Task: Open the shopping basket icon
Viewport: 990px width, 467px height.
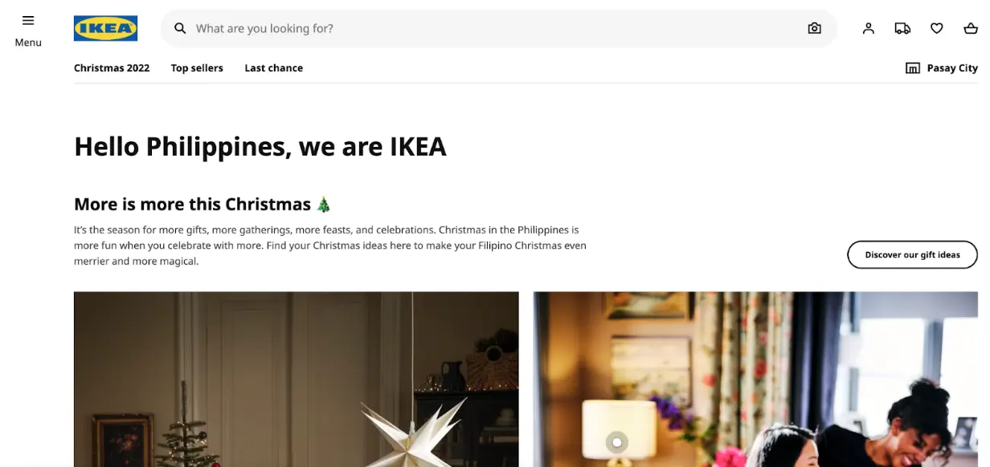Action: pos(970,28)
